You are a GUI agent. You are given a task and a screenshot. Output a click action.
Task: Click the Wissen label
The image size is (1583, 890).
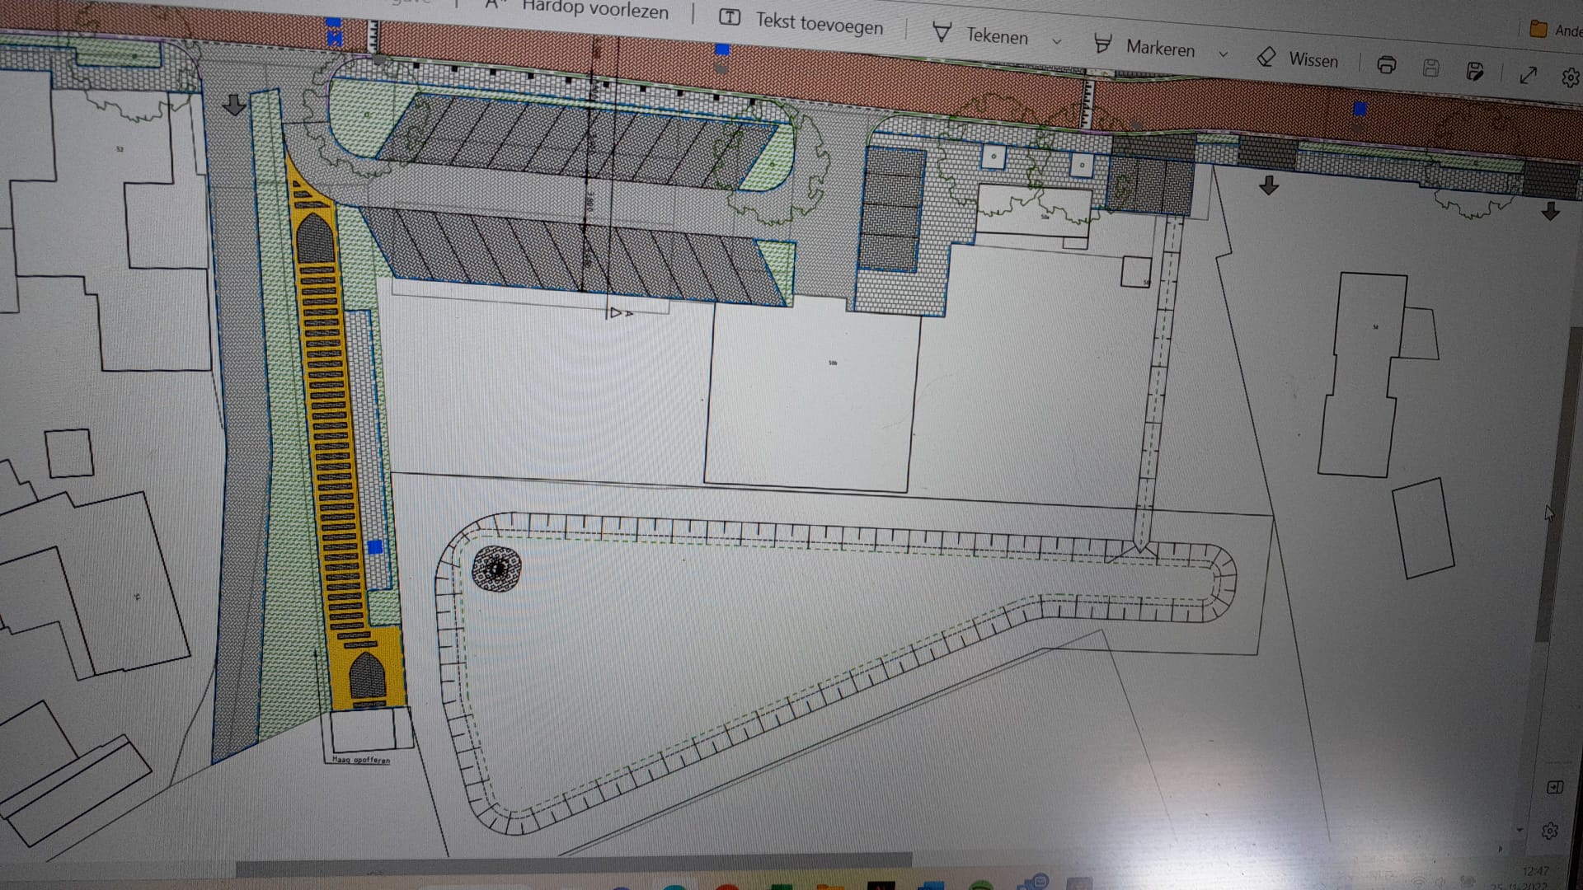(1313, 59)
